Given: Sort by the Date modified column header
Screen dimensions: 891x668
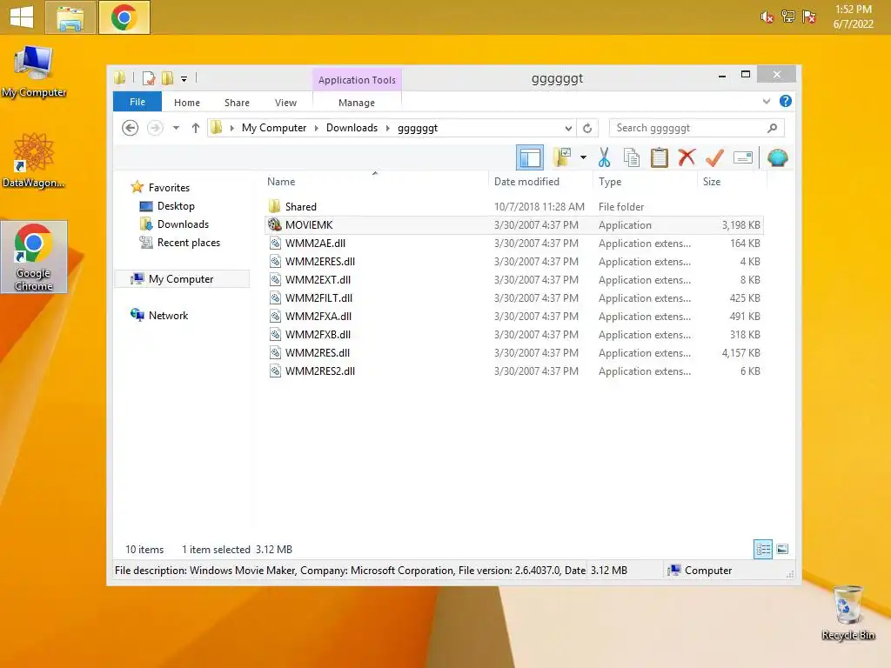Looking at the screenshot, I should [x=539, y=181].
